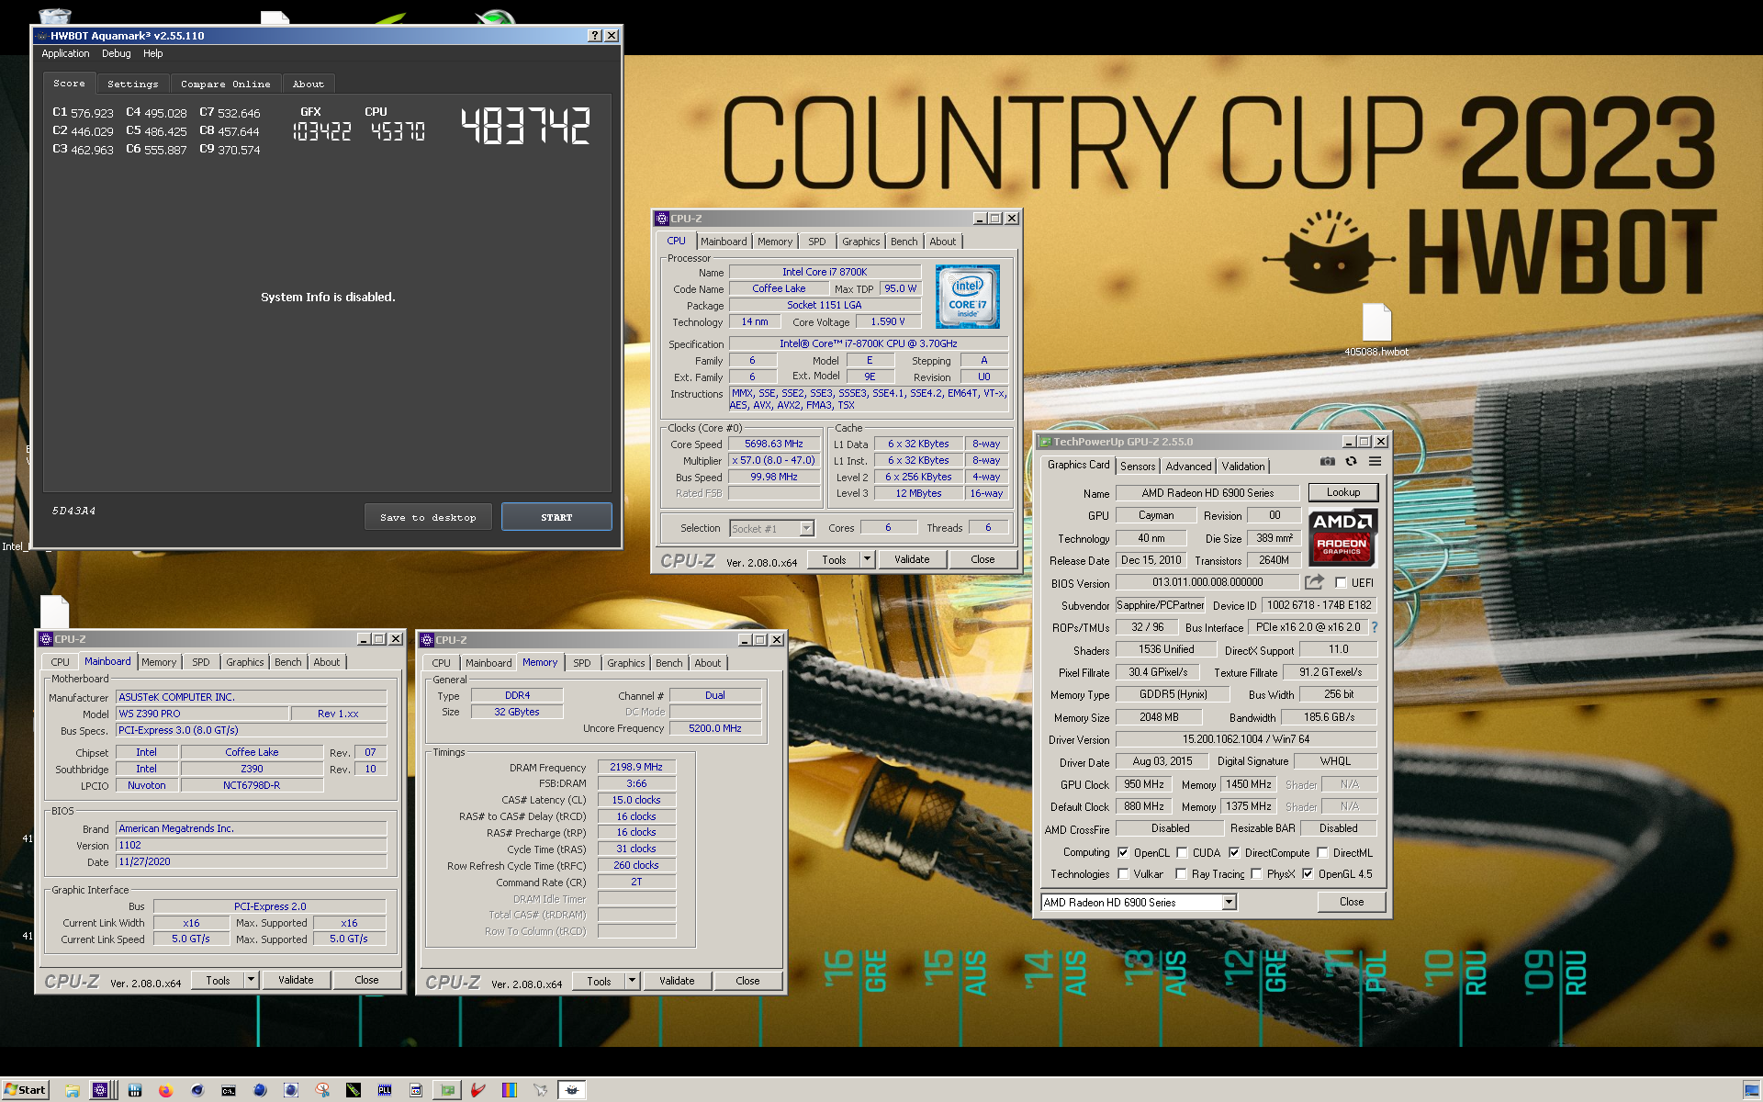This screenshot has height=1102, width=1763.
Task: Switch to the Sensors tab in GPU-Z
Action: click(1138, 467)
